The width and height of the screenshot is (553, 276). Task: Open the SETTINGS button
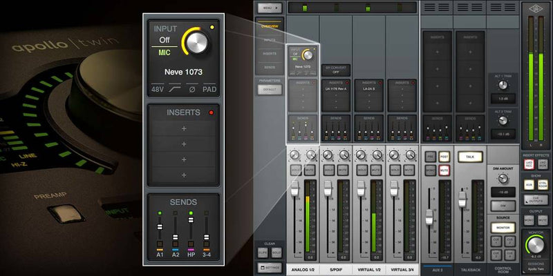click(x=270, y=268)
